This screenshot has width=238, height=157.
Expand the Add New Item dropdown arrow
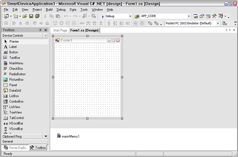20,16
